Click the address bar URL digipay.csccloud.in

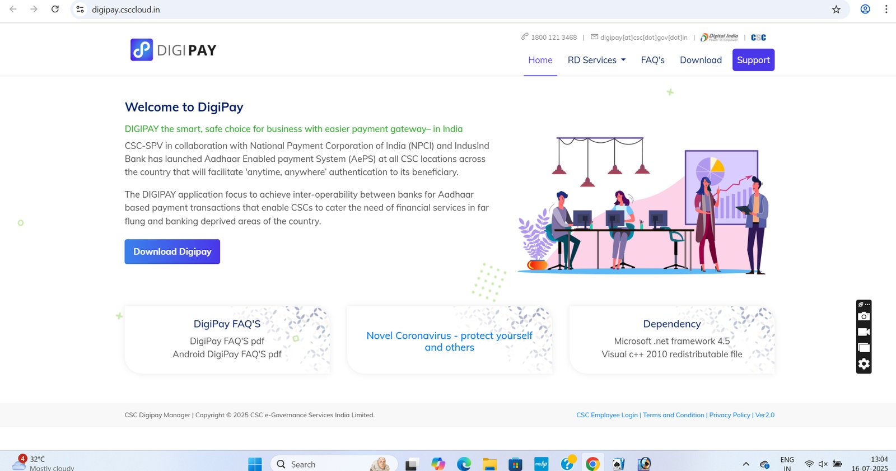click(x=126, y=10)
